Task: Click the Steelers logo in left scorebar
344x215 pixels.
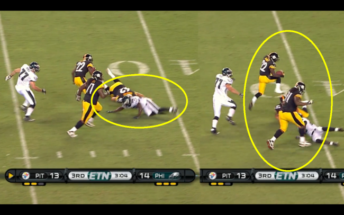Action: click(26, 176)
